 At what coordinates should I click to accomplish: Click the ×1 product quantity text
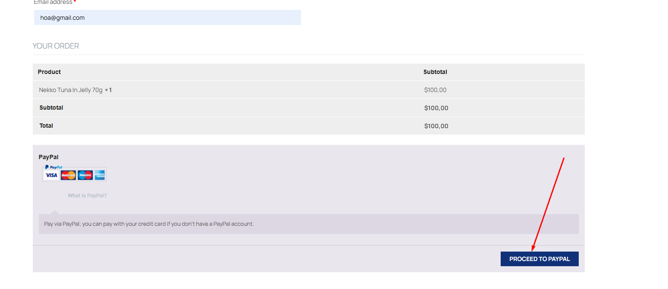pos(108,90)
